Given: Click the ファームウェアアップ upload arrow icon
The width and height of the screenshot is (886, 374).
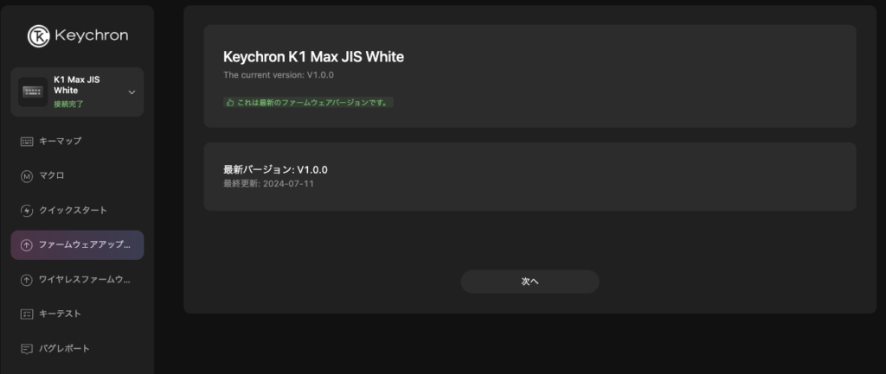Looking at the screenshot, I should tap(27, 245).
